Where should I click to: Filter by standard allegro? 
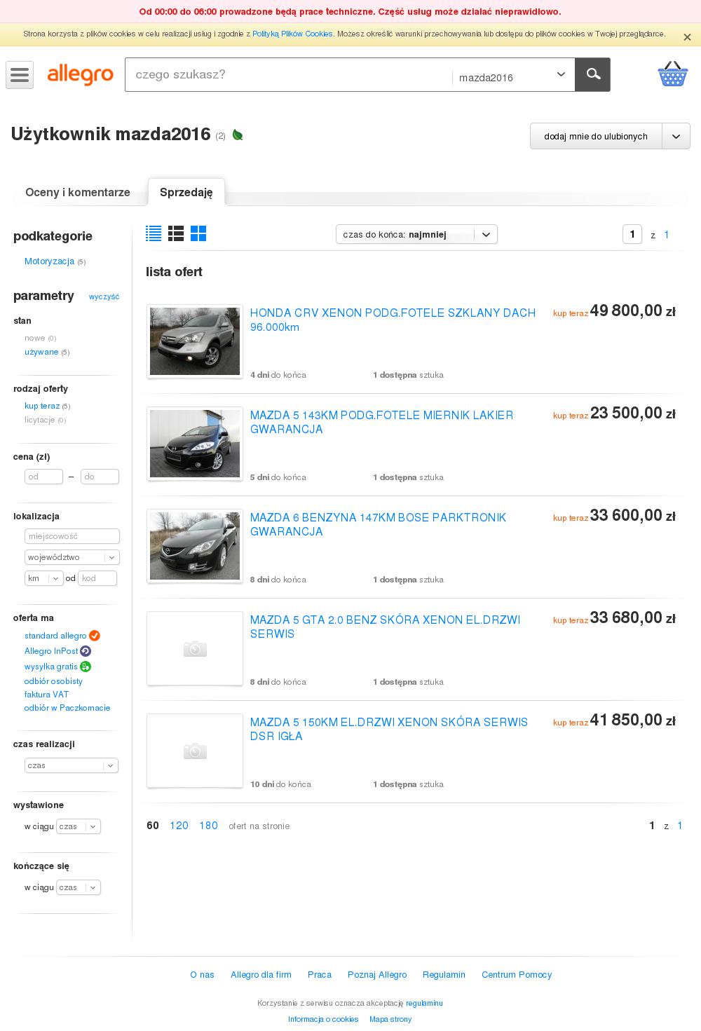point(55,636)
